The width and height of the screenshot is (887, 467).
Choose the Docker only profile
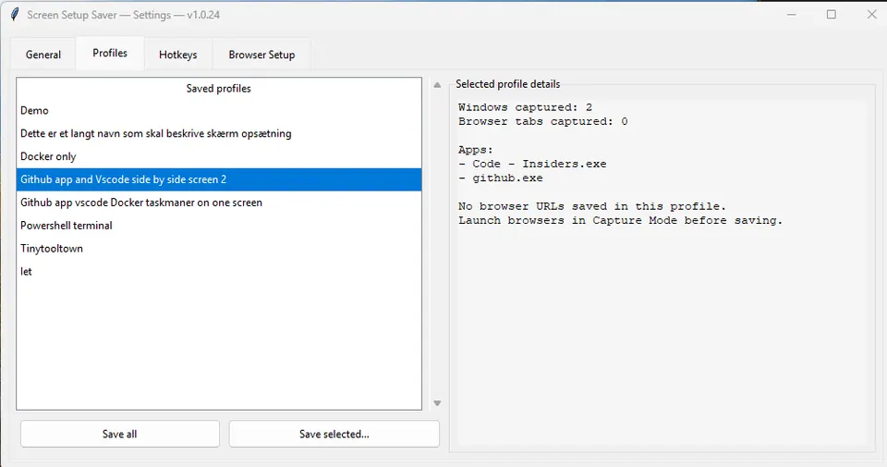tap(219, 156)
